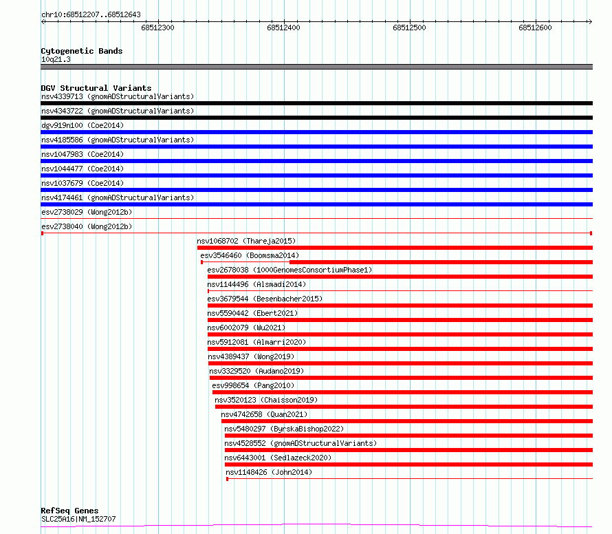Select nsv6443001 (Sedlazeck2020) variant label
The image size is (612, 534).
278,458
